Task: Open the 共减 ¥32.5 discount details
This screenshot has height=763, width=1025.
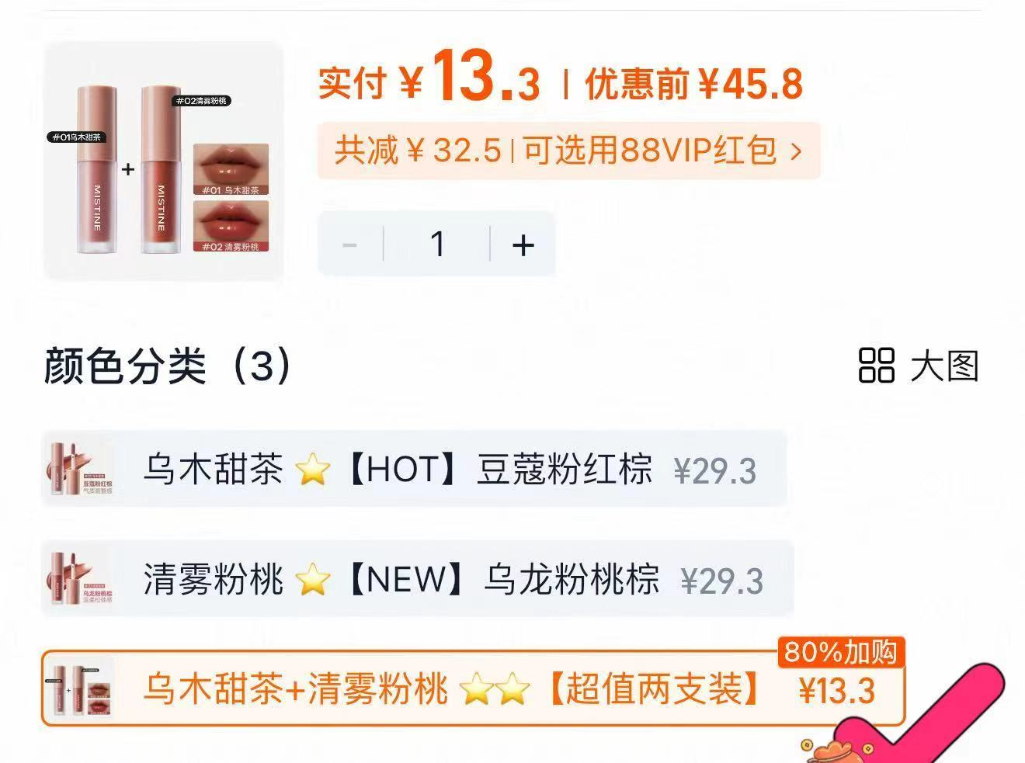Action: point(419,150)
